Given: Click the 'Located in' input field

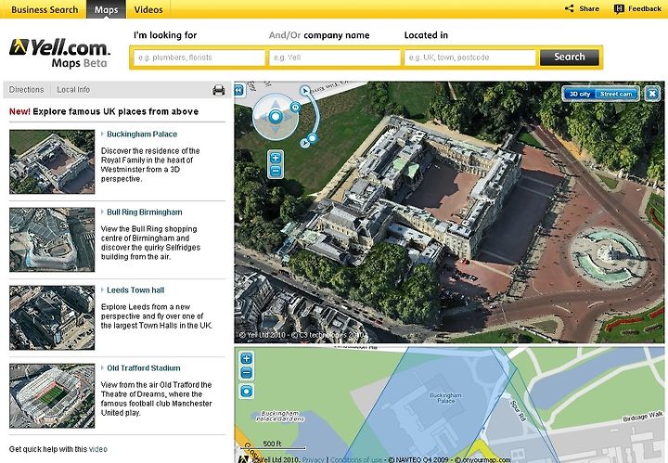Looking at the screenshot, I should pyautogui.click(x=469, y=58).
